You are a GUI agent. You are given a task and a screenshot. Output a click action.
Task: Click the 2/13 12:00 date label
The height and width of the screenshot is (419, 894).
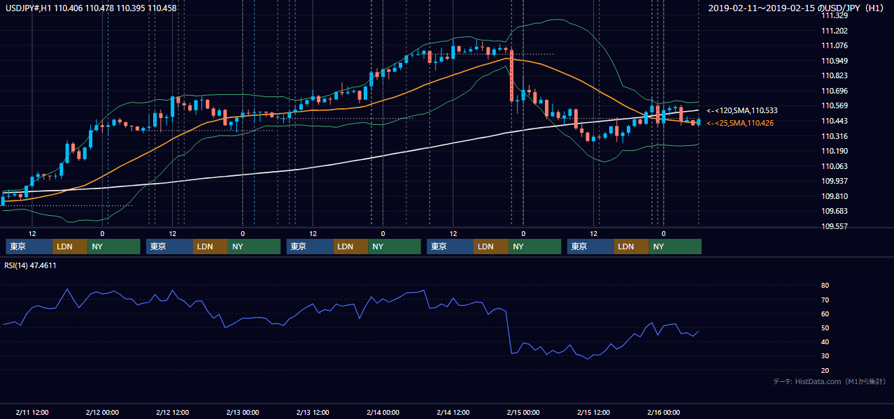pyautogui.click(x=313, y=412)
